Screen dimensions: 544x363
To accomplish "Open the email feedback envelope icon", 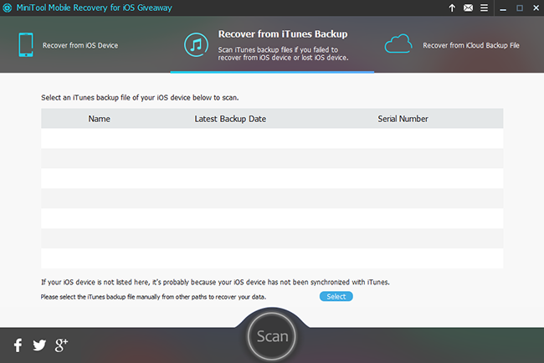I will (x=468, y=8).
